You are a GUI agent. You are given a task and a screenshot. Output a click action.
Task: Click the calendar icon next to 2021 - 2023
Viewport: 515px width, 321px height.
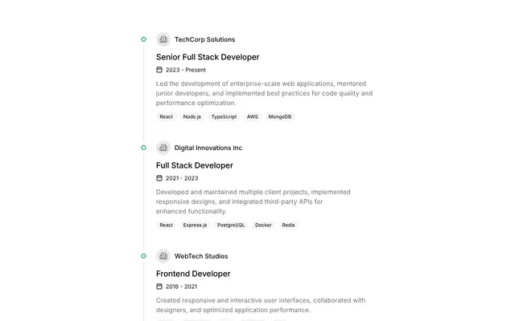click(159, 178)
